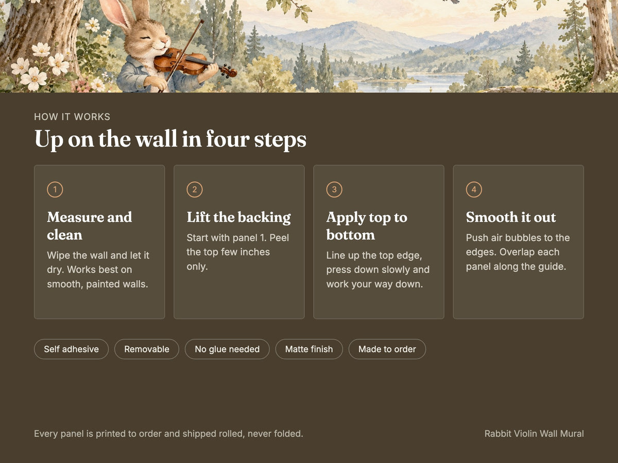The width and height of the screenshot is (618, 463).
Task: Click the Rabbit Violin Wall Mural text
Action: (x=534, y=434)
